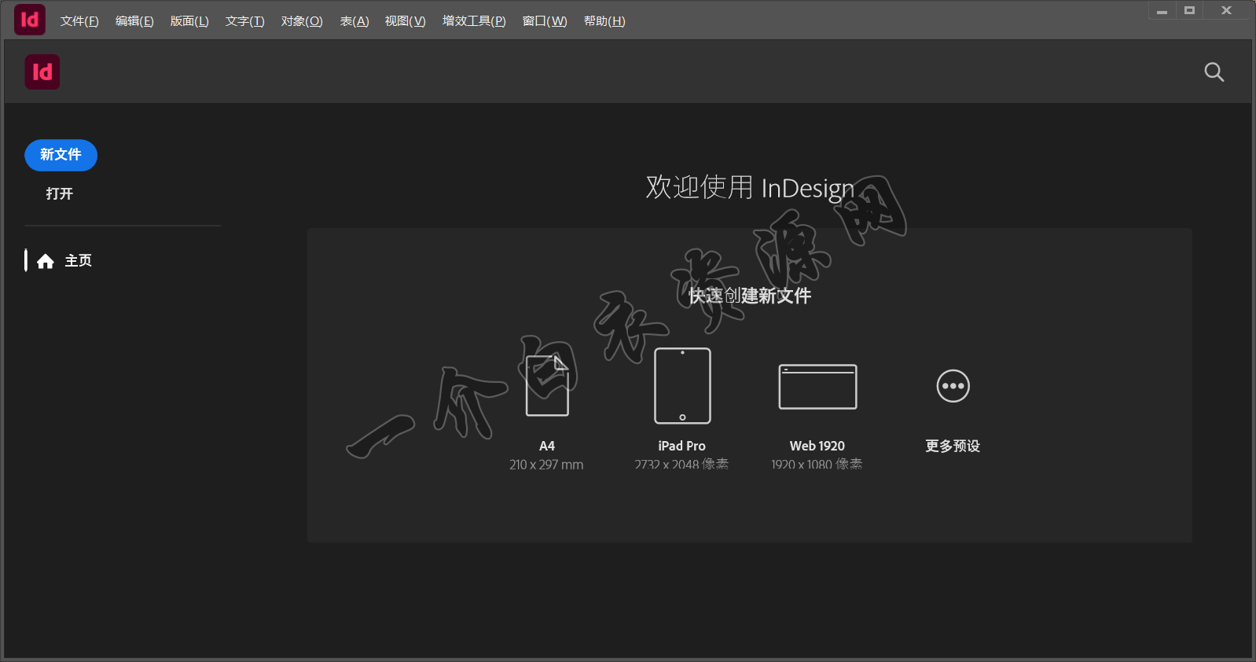Open the 文件(F) menu
The width and height of the screenshot is (1256, 662).
[x=79, y=21]
